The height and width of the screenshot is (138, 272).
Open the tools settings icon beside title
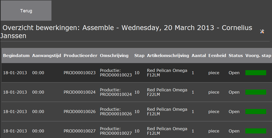click(262, 32)
